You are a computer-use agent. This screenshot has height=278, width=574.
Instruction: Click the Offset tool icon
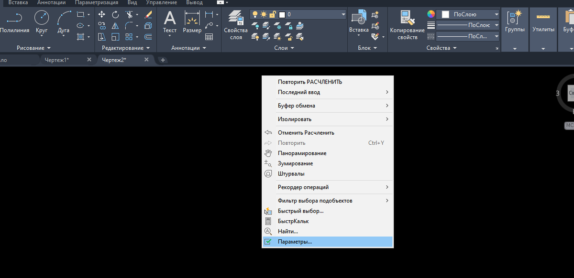[x=148, y=37]
